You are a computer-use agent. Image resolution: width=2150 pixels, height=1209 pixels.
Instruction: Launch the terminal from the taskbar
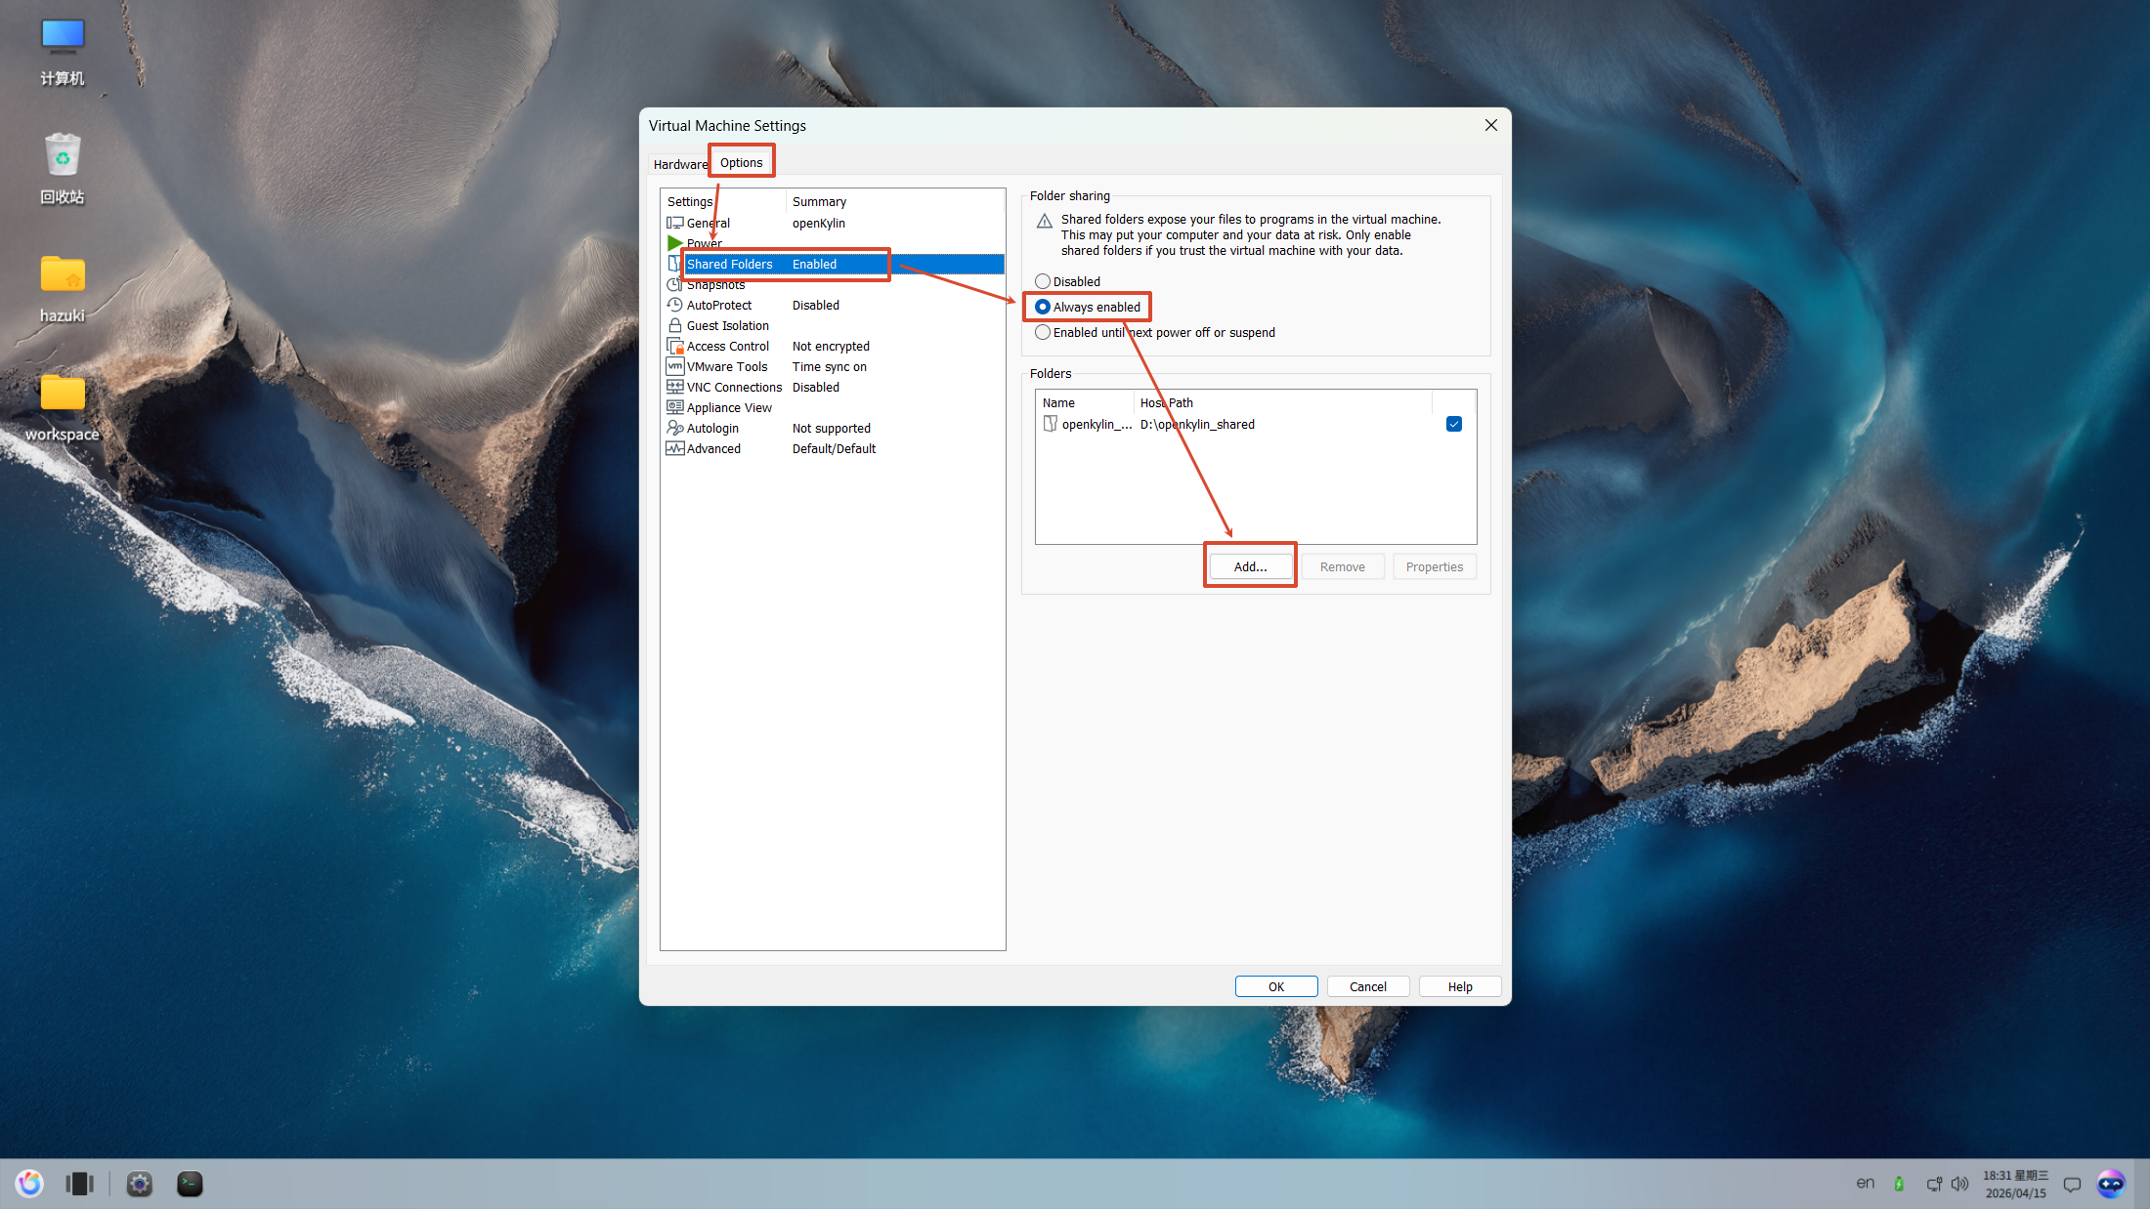190,1184
